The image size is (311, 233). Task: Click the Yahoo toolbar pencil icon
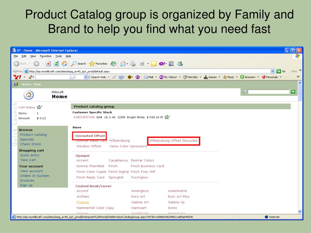(30, 77)
